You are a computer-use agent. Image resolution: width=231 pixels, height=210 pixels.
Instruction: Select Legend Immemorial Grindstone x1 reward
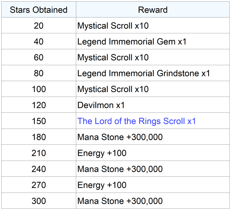click(x=144, y=73)
